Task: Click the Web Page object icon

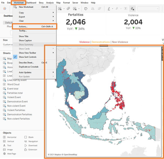Action: click(5, 154)
